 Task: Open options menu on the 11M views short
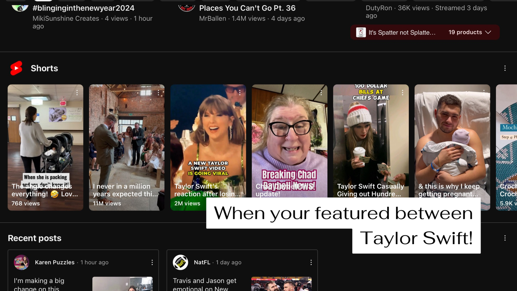click(158, 93)
